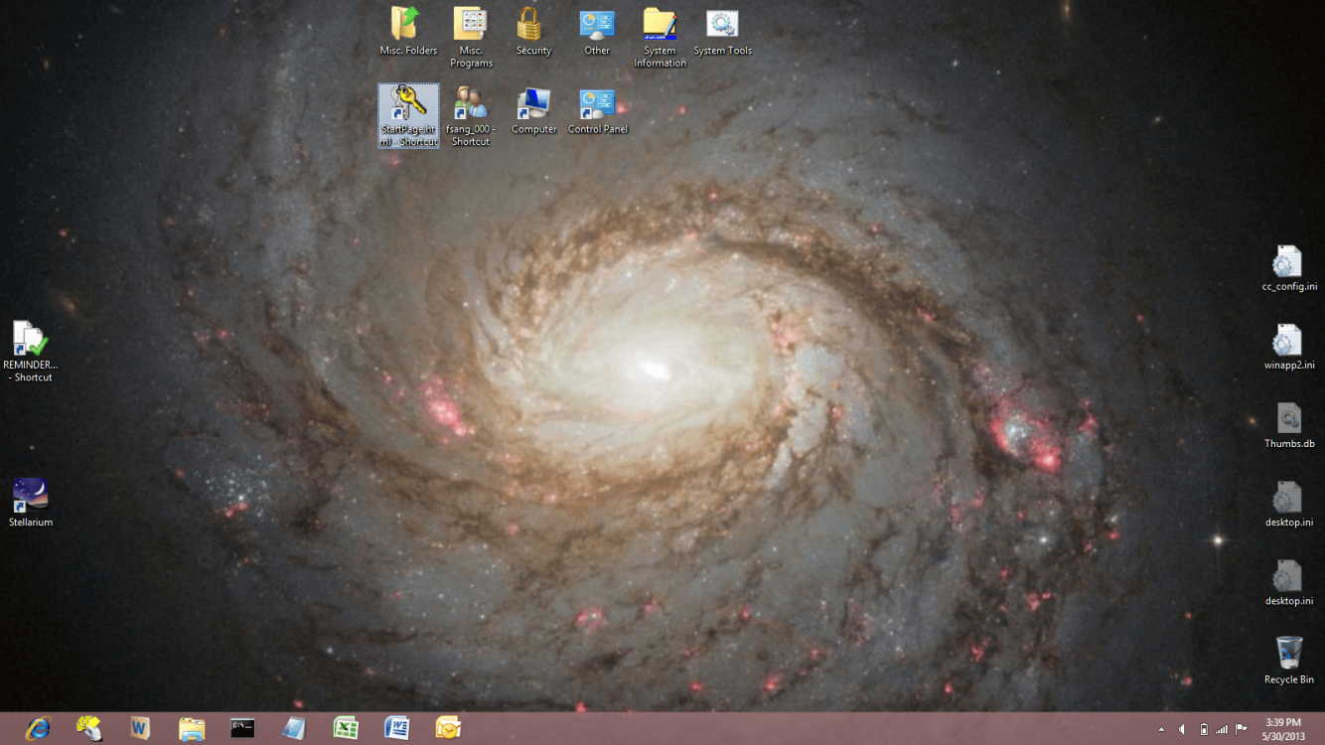This screenshot has height=745, width=1325.
Task: Click the winapp2.ini file icon
Action: pyautogui.click(x=1288, y=340)
